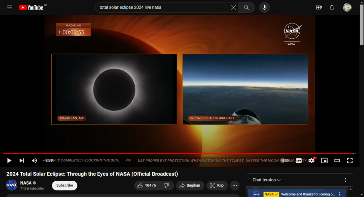Like the video showing 104 rb

(x=147, y=185)
